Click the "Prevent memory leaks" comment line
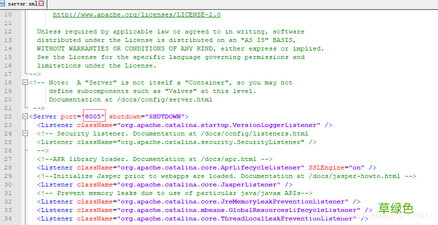Screen dimensions: 438x225 coord(175,193)
